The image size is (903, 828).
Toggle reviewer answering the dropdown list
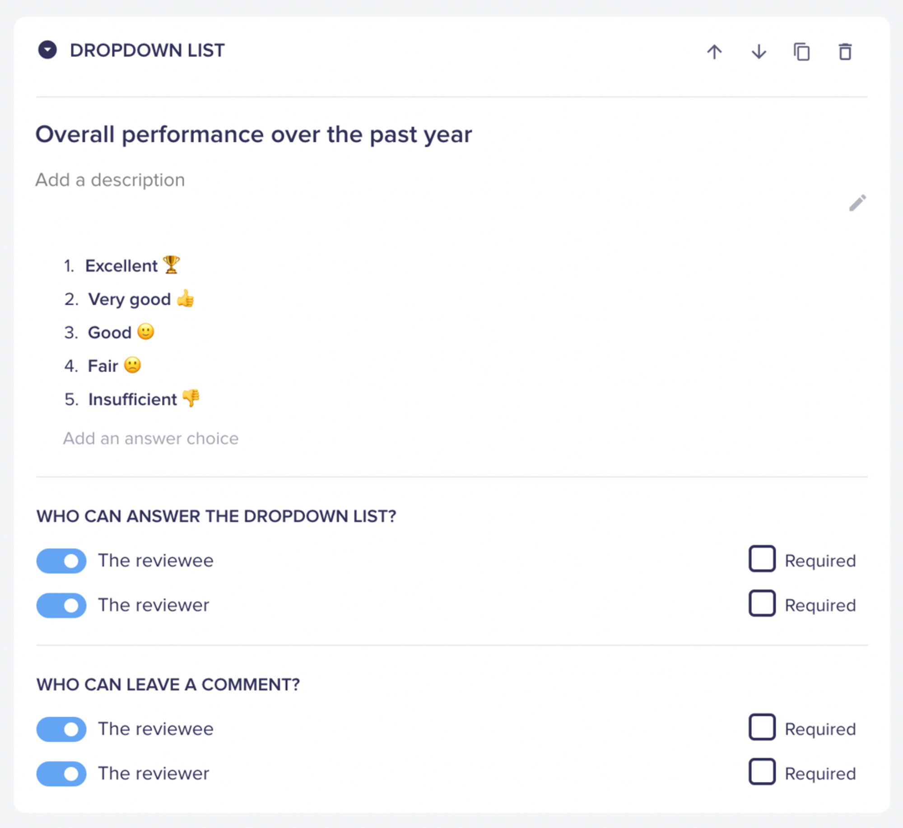(x=61, y=605)
